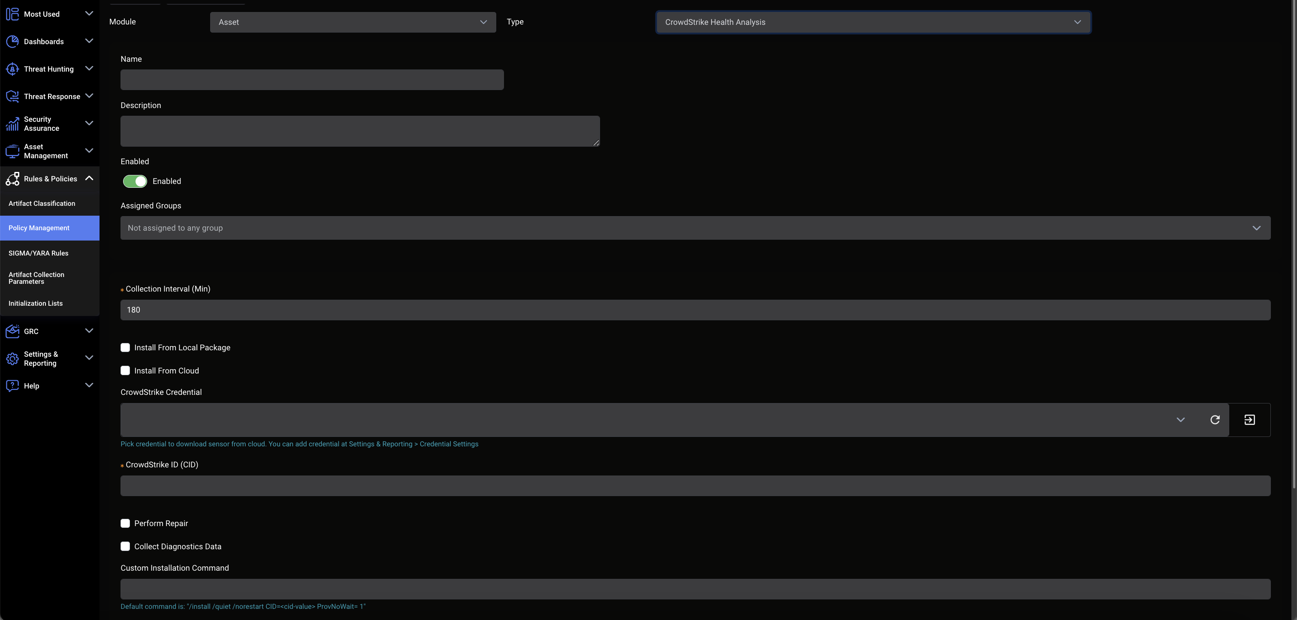The width and height of the screenshot is (1297, 620).
Task: Click the Custom Installation Command field
Action: click(x=695, y=589)
